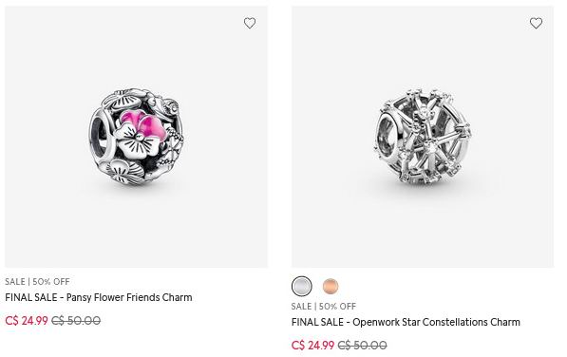The height and width of the screenshot is (357, 567).
Task: Favorite the Openwork Star Constellations Charm
Action: click(x=536, y=23)
